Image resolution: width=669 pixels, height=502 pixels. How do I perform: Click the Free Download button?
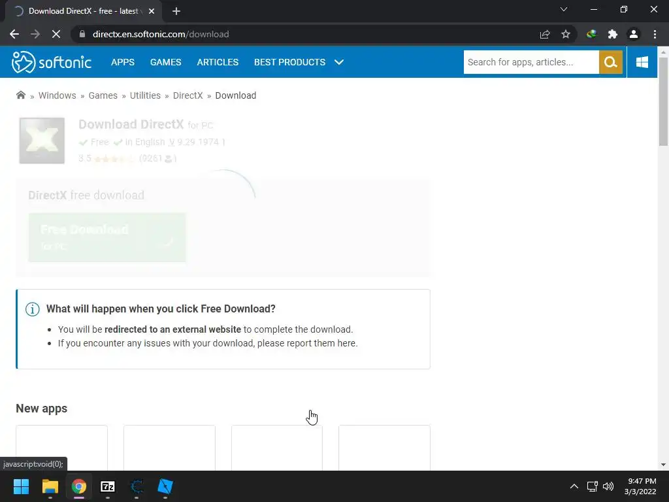click(x=107, y=237)
